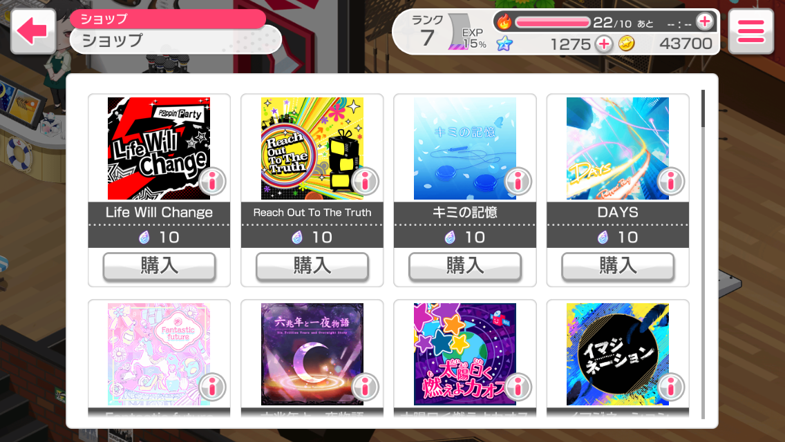View info for 六兆年と一夜物語
The width and height of the screenshot is (785, 442).
coord(365,387)
